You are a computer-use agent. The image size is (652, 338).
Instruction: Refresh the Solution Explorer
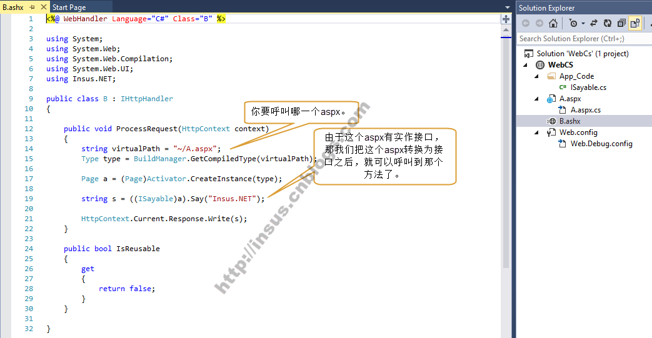(x=608, y=24)
